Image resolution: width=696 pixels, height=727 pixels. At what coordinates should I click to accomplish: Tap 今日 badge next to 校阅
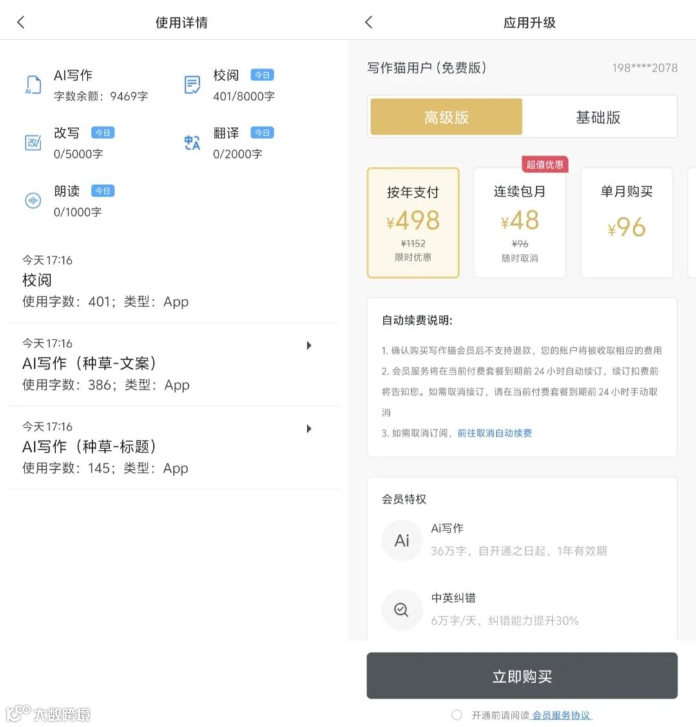(262, 75)
